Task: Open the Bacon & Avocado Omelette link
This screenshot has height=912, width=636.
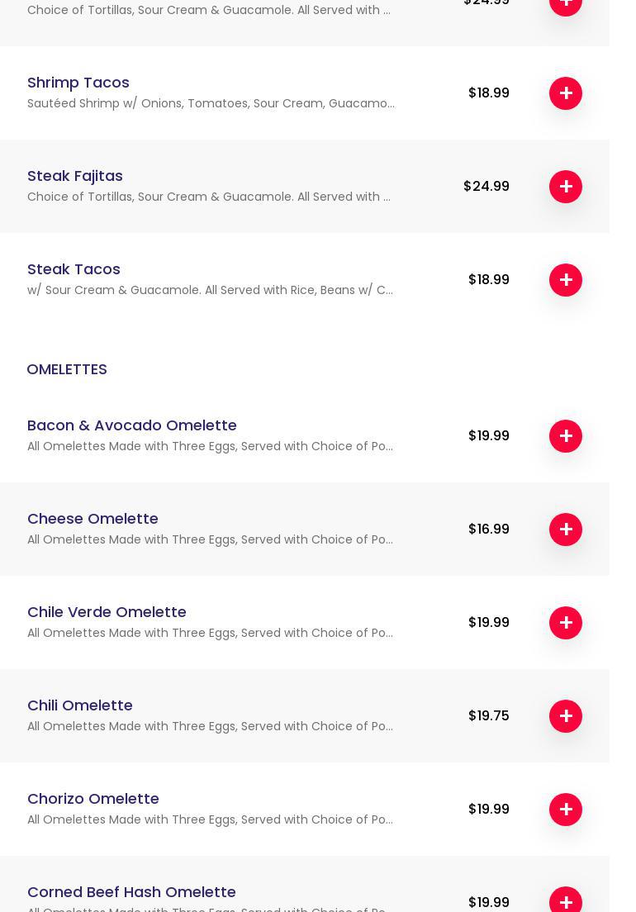Action: pos(132,425)
